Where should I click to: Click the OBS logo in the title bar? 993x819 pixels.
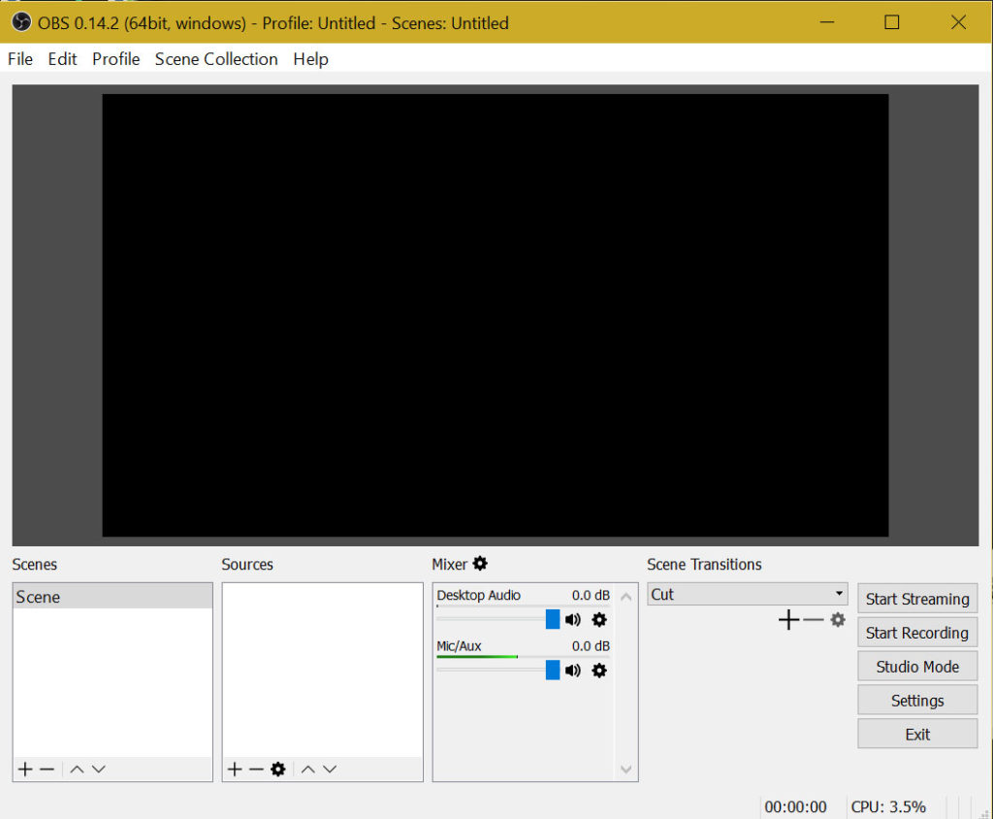click(21, 23)
